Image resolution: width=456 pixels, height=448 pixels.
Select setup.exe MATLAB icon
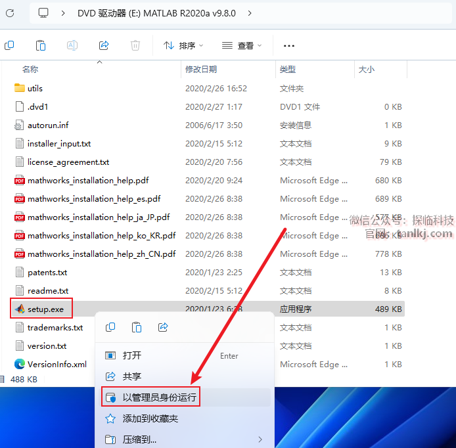click(20, 309)
